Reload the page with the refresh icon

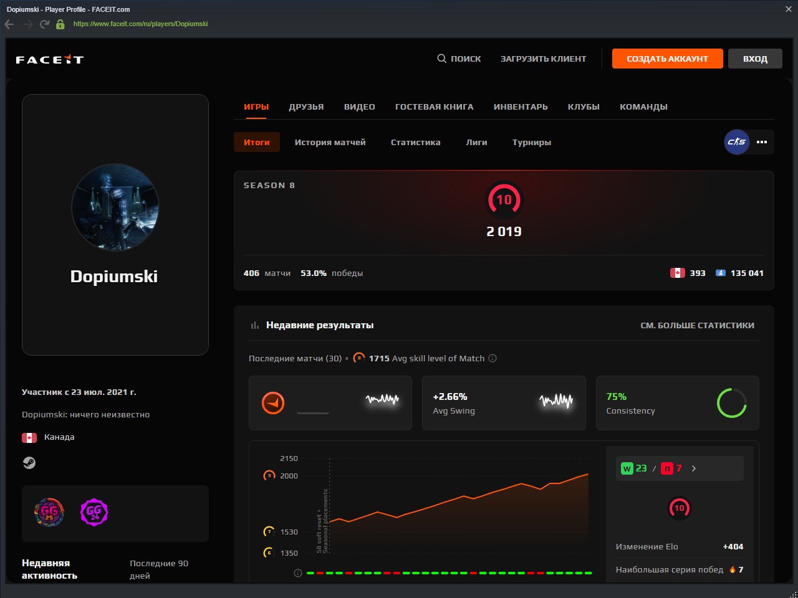pyautogui.click(x=44, y=24)
